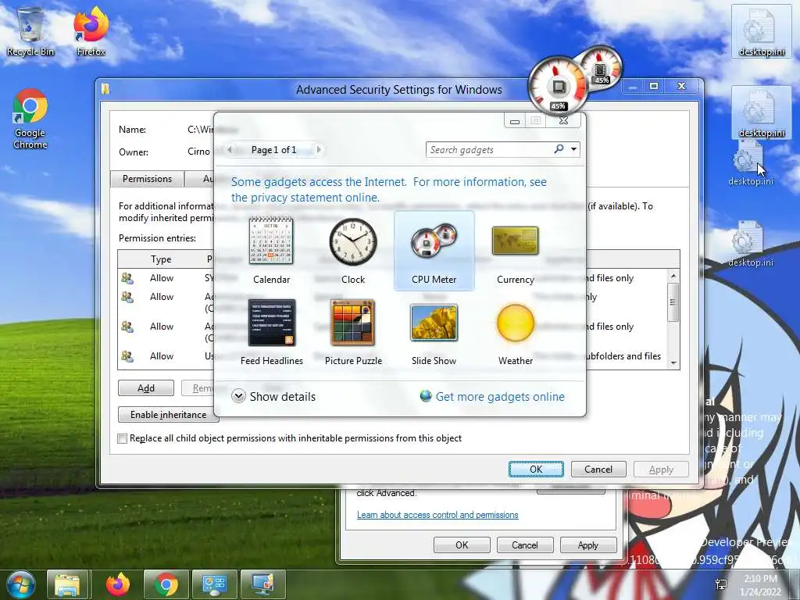Screen dimensions: 800x600
Task: Click Apply in the Properties dialog behind
Action: [x=587, y=545]
